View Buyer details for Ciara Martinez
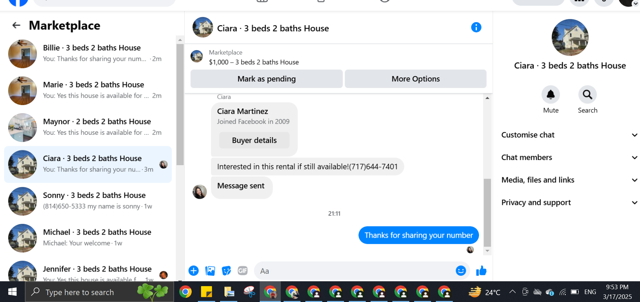Image resolution: width=640 pixels, height=302 pixels. pos(254,140)
